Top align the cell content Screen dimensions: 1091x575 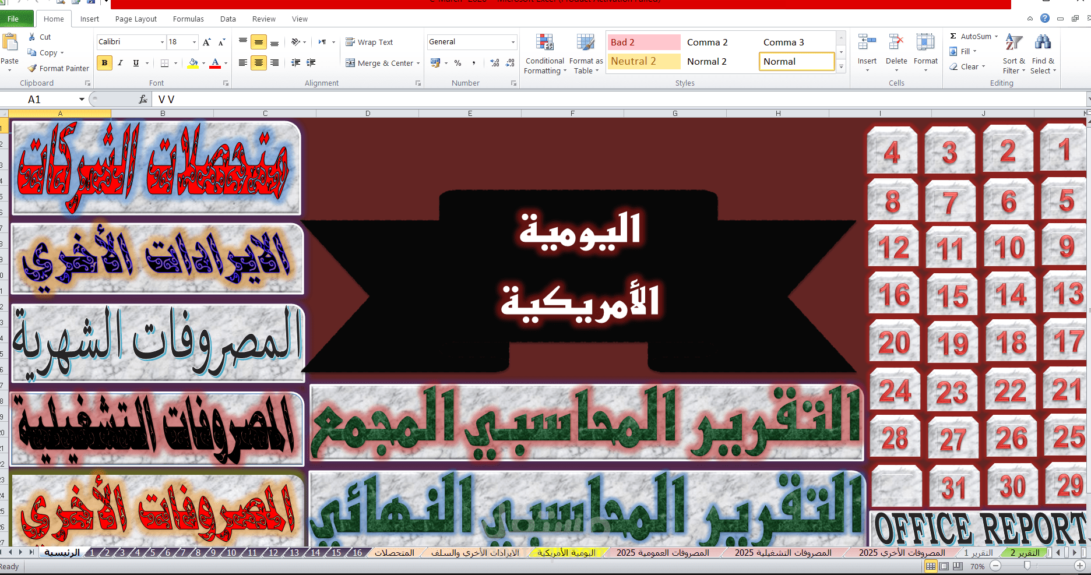point(243,42)
